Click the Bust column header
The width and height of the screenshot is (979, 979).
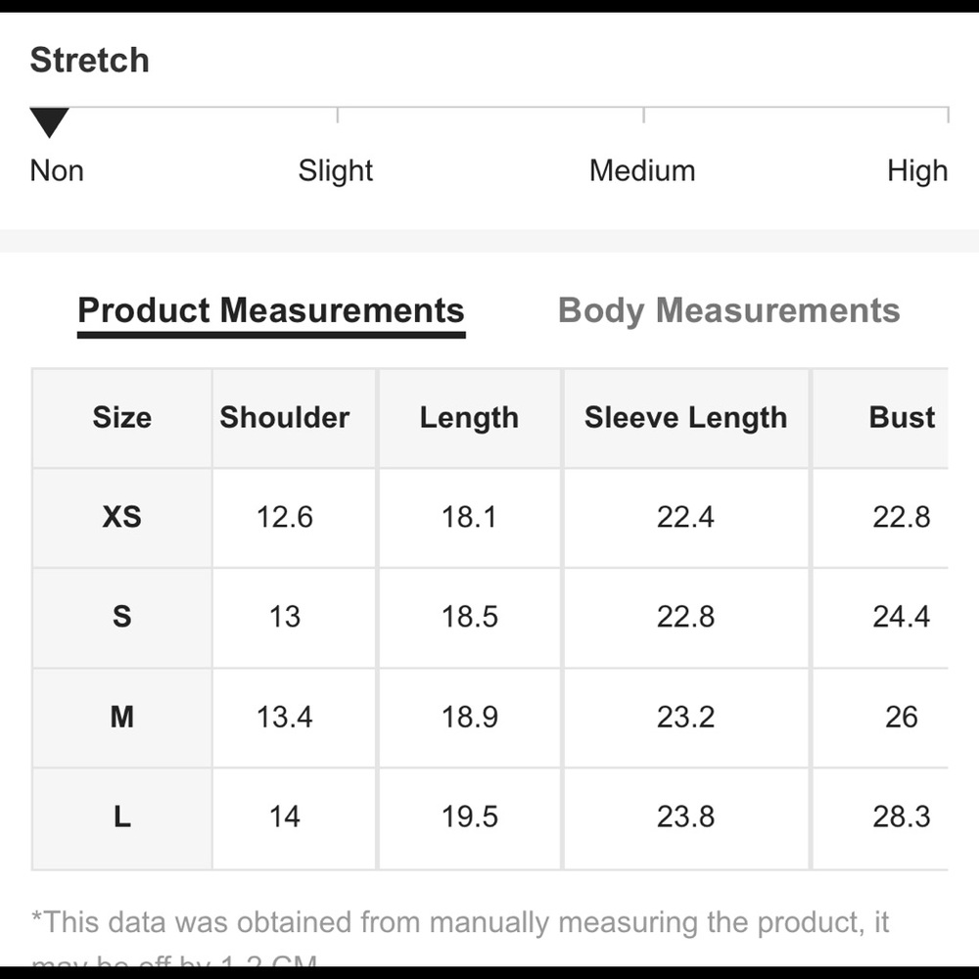pos(902,417)
